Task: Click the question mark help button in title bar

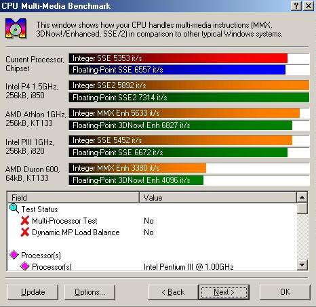Action: pyautogui.click(x=296, y=5)
